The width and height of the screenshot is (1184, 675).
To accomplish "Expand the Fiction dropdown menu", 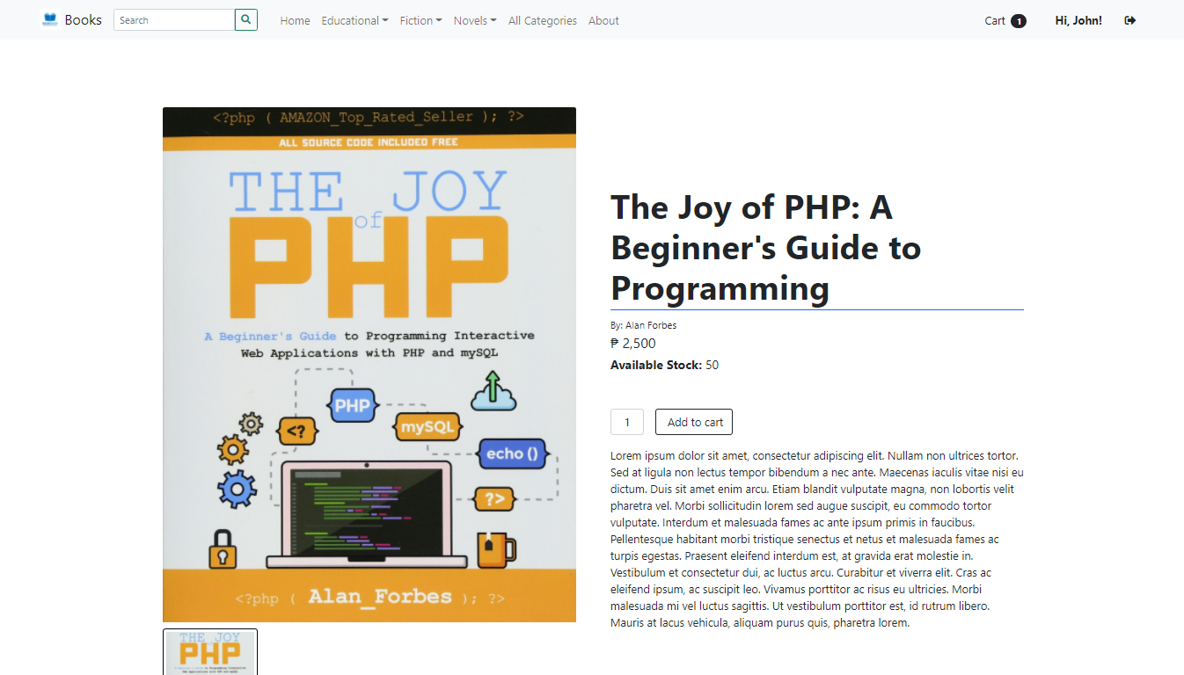I will pyautogui.click(x=420, y=20).
